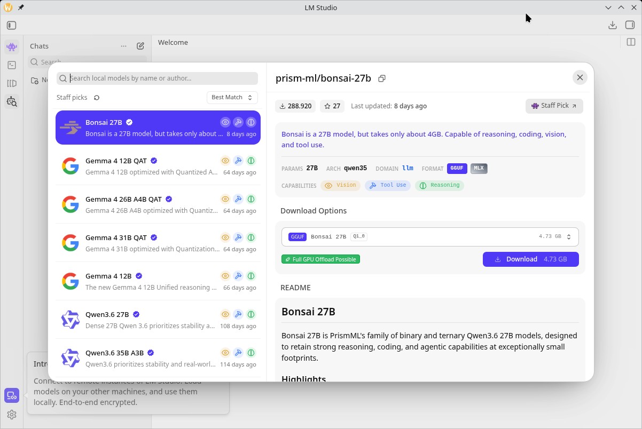
Task: Click the Bonsai 27B tool use icon
Action: click(238, 122)
